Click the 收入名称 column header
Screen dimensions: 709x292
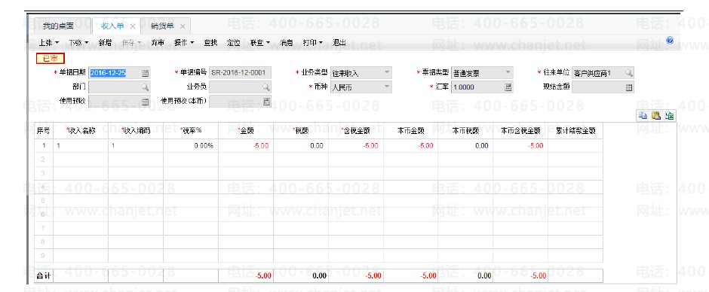(x=81, y=130)
